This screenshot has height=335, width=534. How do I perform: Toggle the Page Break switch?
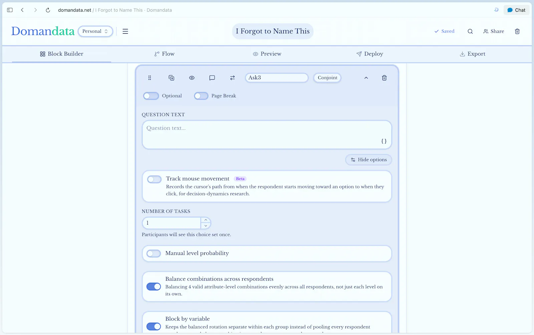click(201, 96)
